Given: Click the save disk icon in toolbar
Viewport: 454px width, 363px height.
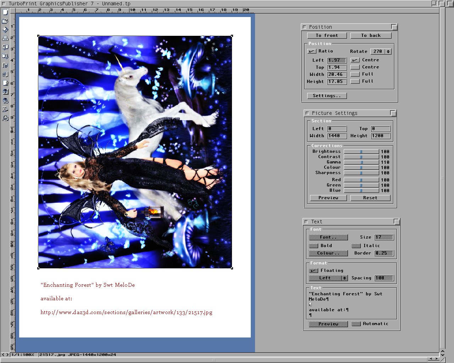Looking at the screenshot, I should point(5,30).
